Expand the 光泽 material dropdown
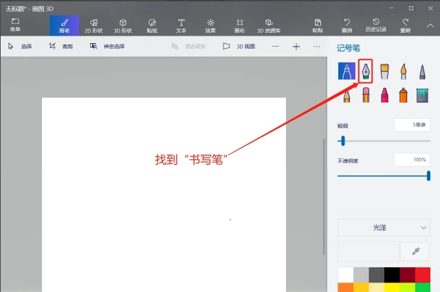This screenshot has height=292, width=440. click(x=384, y=228)
